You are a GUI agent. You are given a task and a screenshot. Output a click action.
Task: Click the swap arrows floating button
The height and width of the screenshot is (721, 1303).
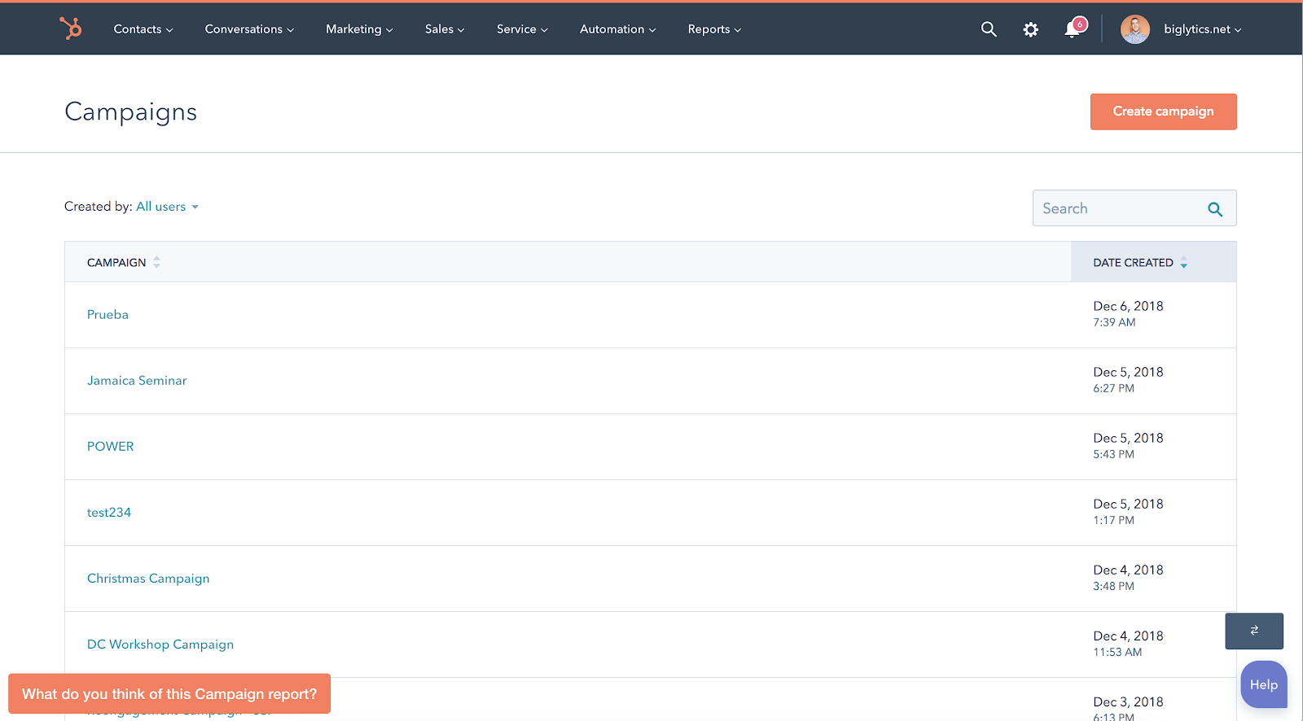pos(1253,631)
